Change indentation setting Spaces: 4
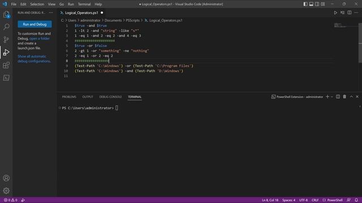362x203 pixels. (288, 200)
